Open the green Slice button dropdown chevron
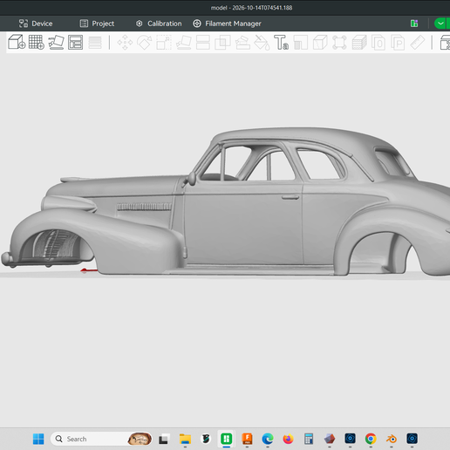The width and height of the screenshot is (450, 450). [440, 24]
